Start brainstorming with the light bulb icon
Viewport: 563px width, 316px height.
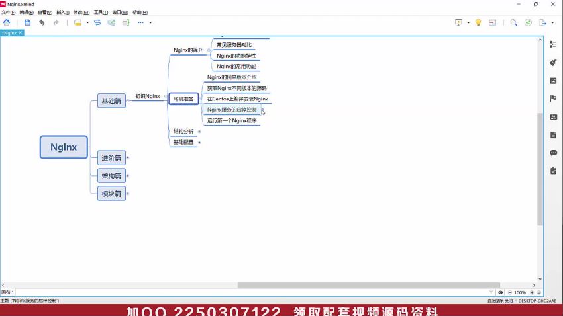click(478, 22)
